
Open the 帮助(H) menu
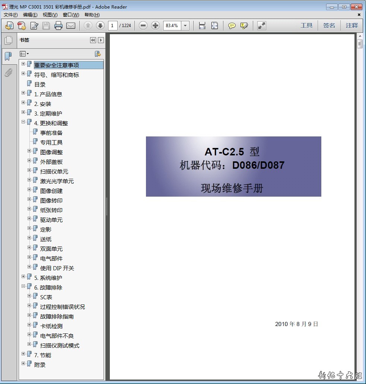point(92,15)
